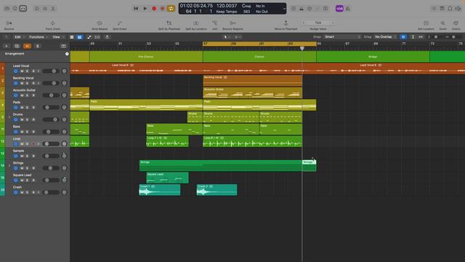Select the Chorus arrangement marker

(x=259, y=57)
